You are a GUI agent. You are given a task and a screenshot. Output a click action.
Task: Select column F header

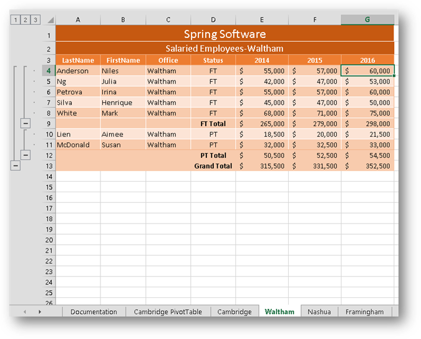click(315, 19)
